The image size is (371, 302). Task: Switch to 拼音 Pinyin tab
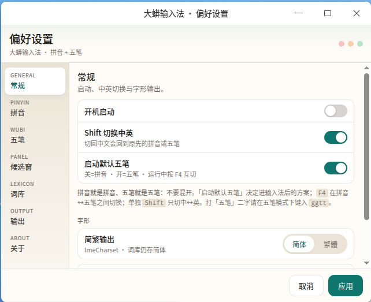(35, 109)
